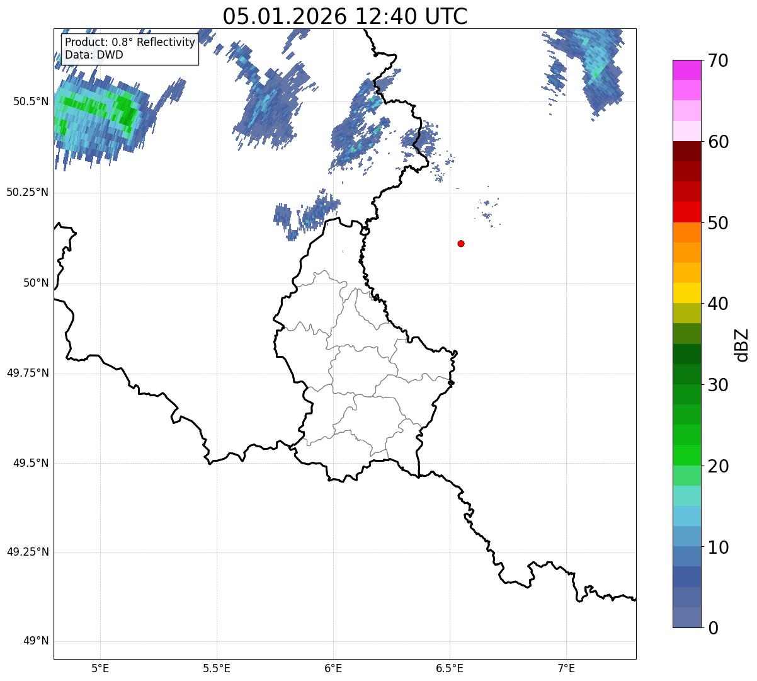The width and height of the screenshot is (757, 681).
Task: Click the red location marker dot
Action: [461, 243]
